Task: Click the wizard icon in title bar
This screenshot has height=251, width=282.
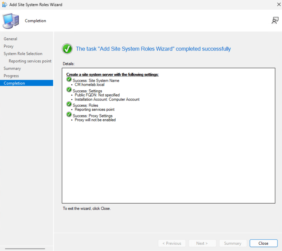Action: tap(5, 5)
